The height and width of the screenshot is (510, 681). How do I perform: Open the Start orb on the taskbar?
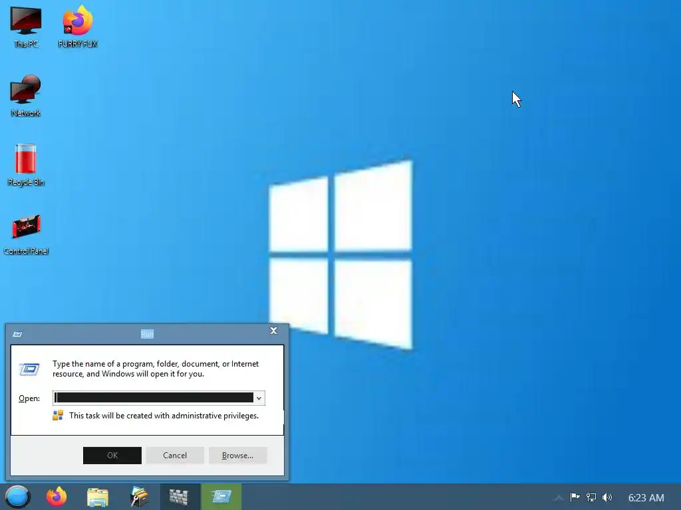(x=18, y=497)
